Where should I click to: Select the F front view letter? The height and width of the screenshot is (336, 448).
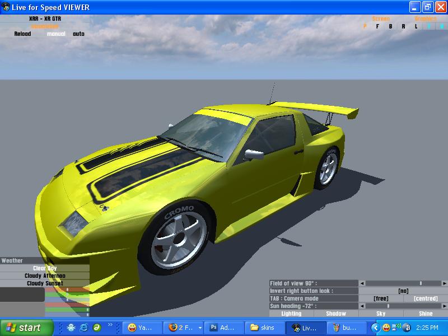coord(377,26)
